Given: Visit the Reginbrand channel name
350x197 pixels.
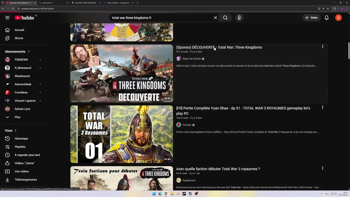Looking at the screenshot, I should [189, 181].
